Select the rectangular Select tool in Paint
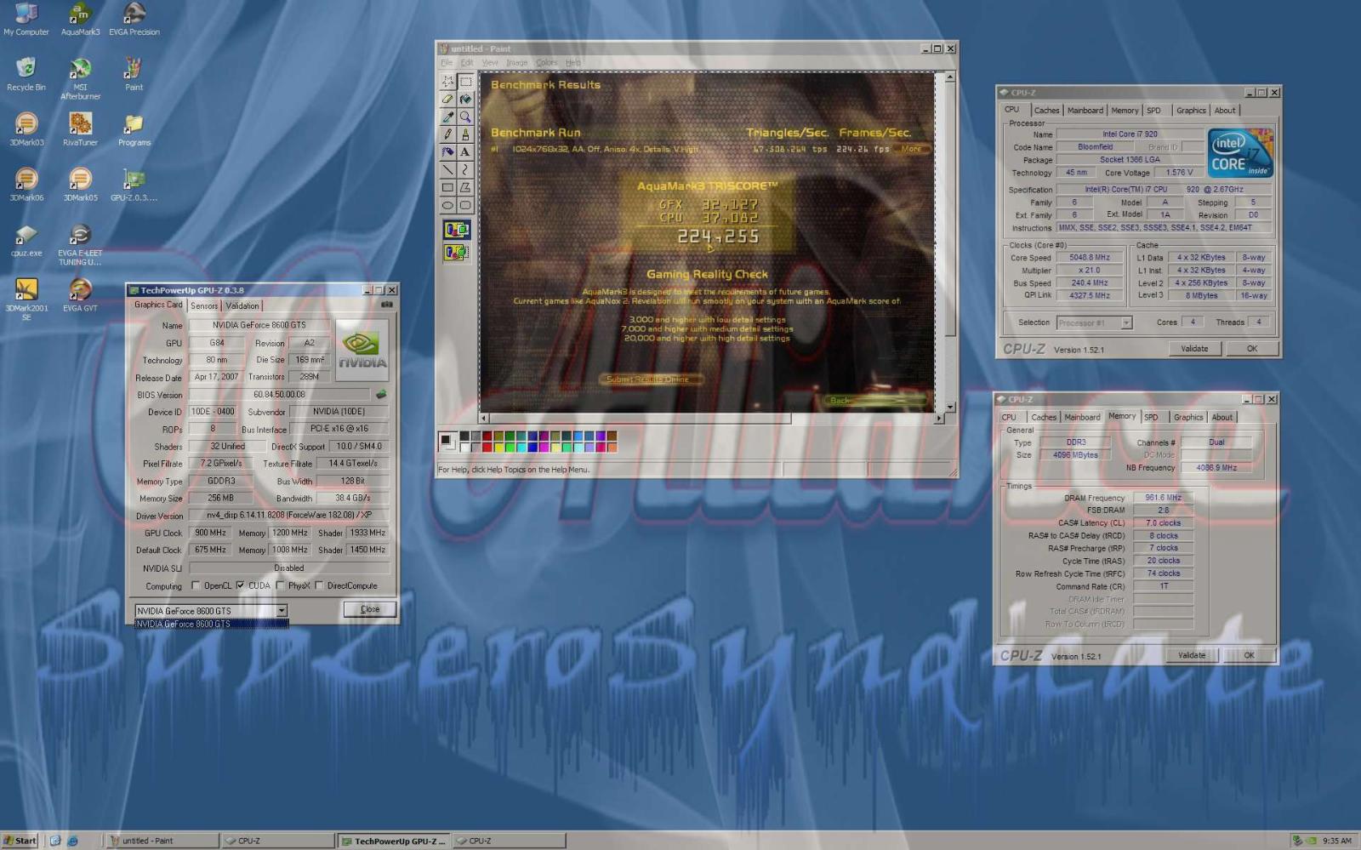 coord(465,82)
